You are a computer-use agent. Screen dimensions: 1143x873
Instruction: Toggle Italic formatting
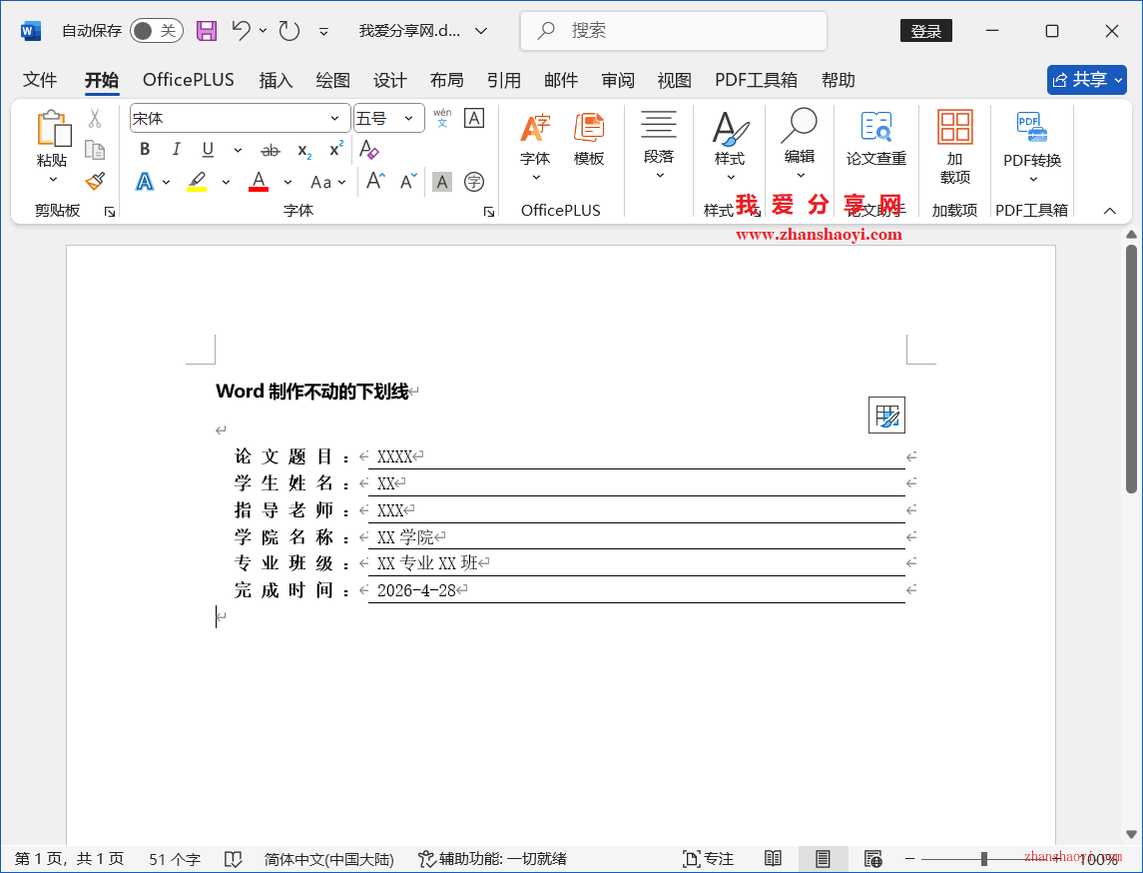(176, 150)
